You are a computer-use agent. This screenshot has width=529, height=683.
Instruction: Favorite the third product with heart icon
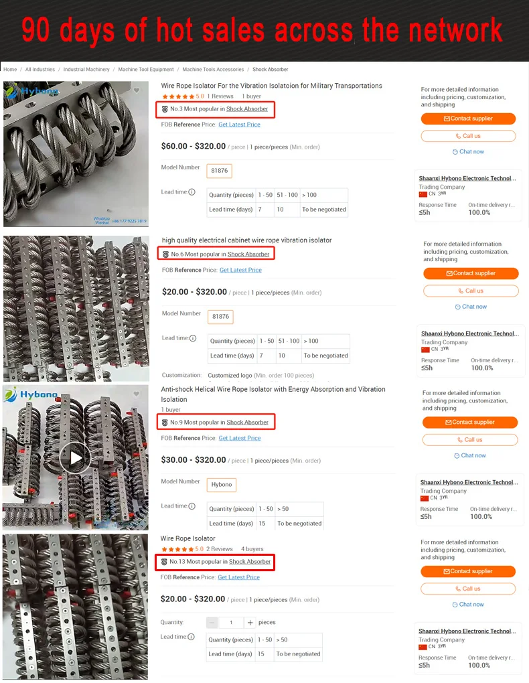(x=137, y=394)
